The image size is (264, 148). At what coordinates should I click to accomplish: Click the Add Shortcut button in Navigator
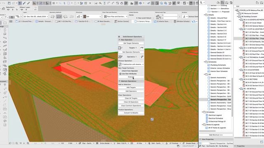(216, 135)
